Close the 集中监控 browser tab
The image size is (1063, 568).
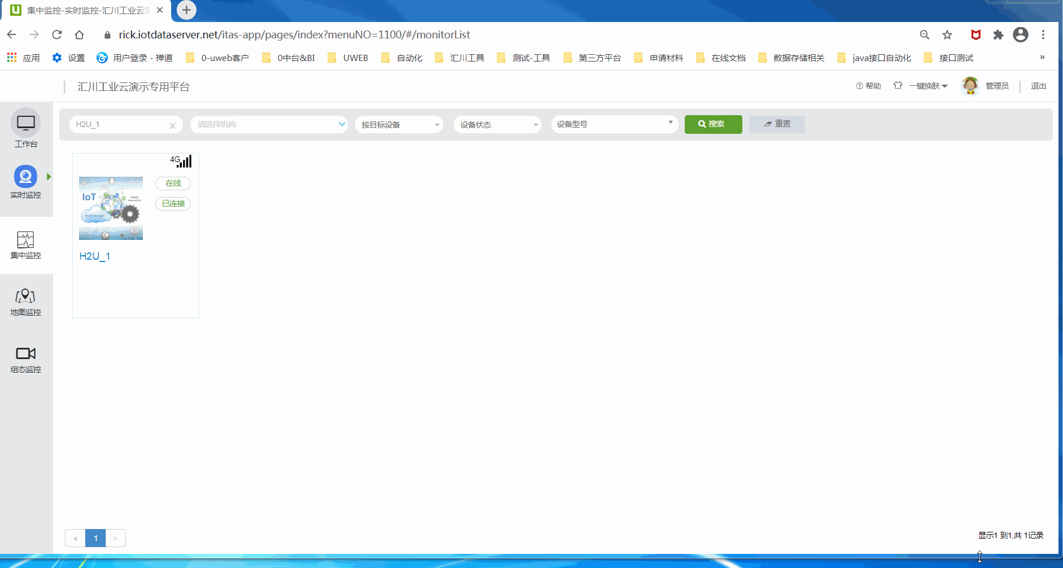pos(160,10)
